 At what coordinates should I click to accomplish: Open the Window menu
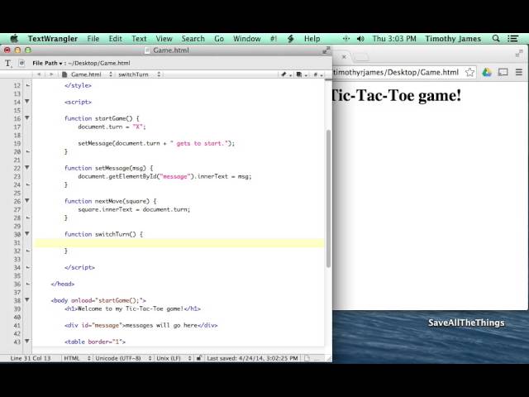[247, 39]
